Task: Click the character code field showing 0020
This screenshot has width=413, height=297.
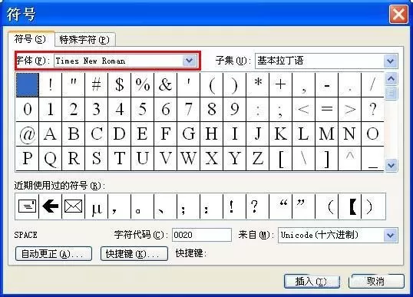Action: (x=202, y=235)
